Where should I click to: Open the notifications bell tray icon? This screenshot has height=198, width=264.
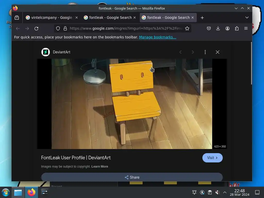pyautogui.click(x=194, y=192)
